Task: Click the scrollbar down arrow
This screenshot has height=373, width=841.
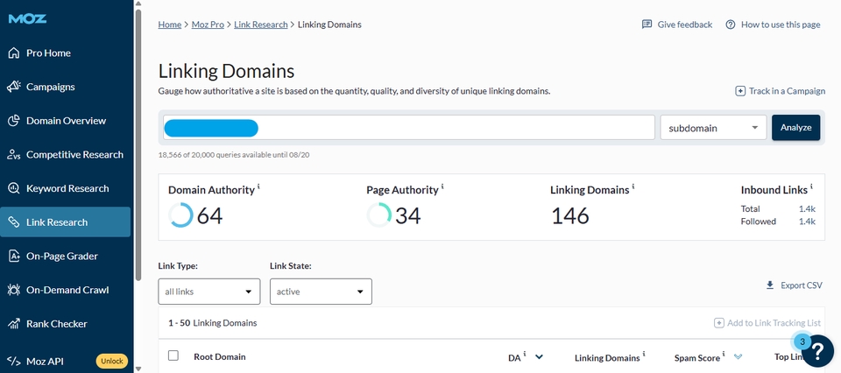Action: tap(138, 369)
